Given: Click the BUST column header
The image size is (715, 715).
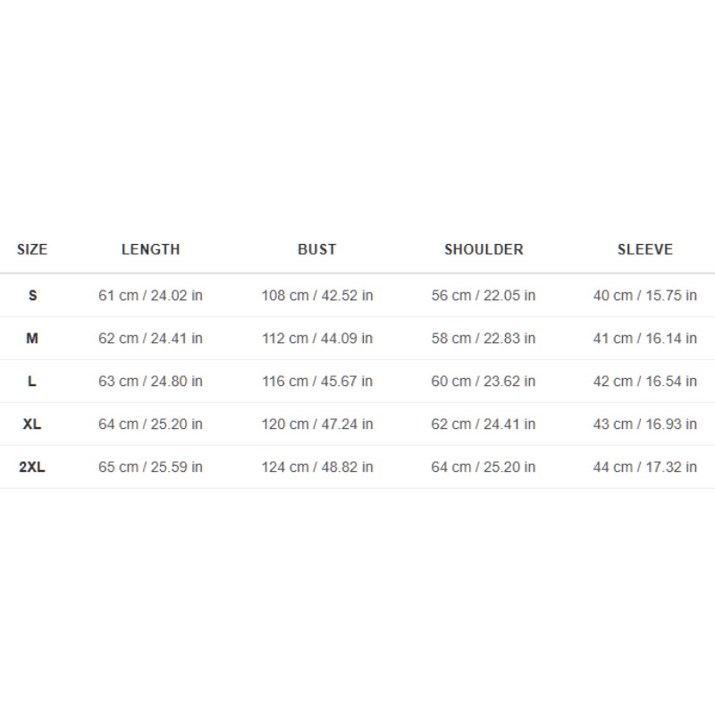Looking at the screenshot, I should coord(317,249).
